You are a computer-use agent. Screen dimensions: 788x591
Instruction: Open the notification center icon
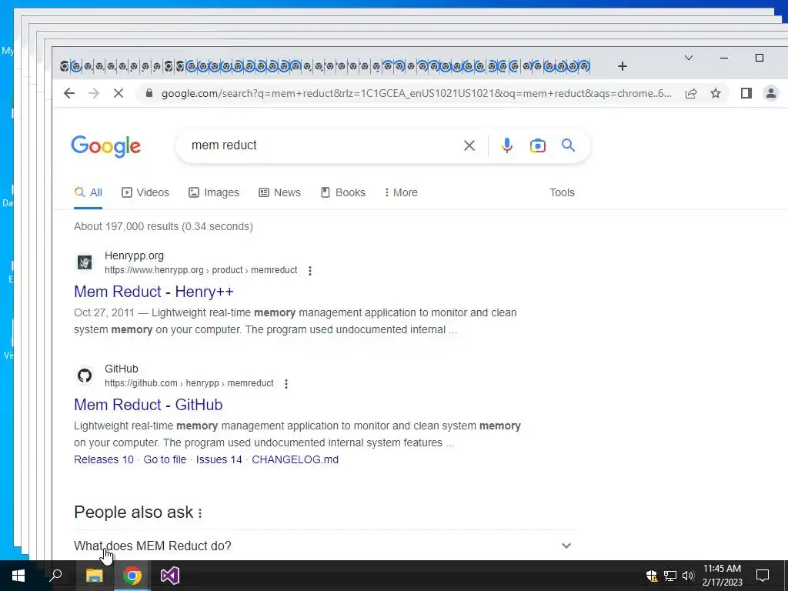click(763, 576)
